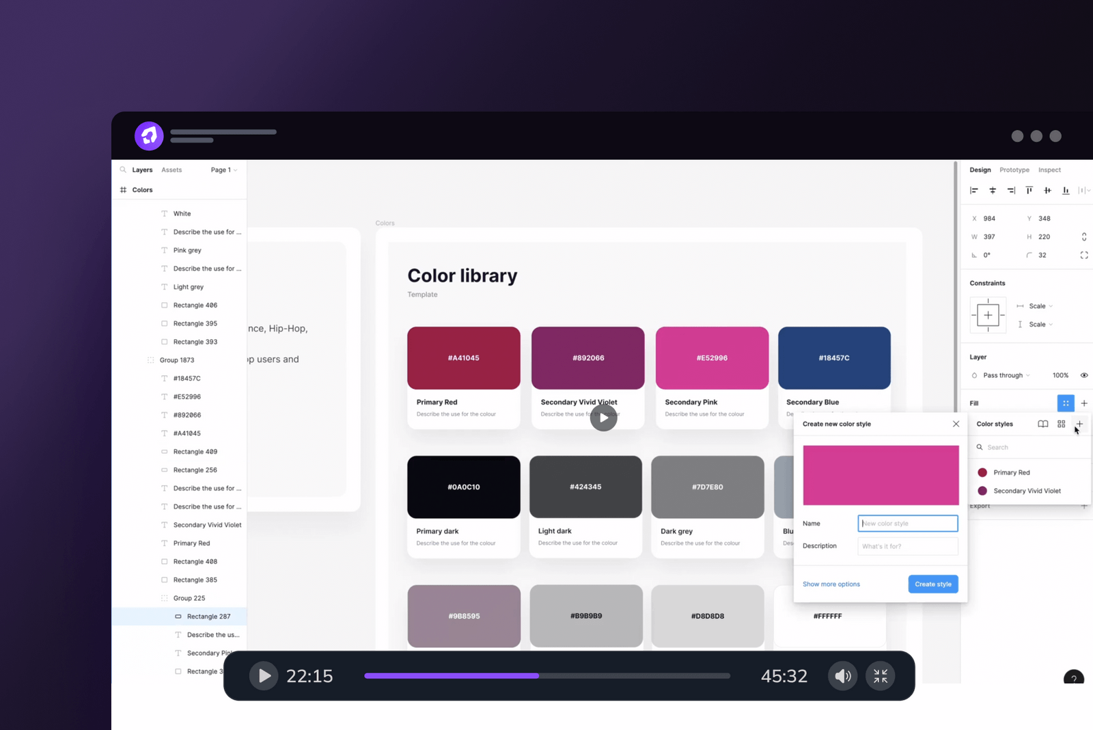Select the Group 225 layer
The height and width of the screenshot is (730, 1093).
179,598
